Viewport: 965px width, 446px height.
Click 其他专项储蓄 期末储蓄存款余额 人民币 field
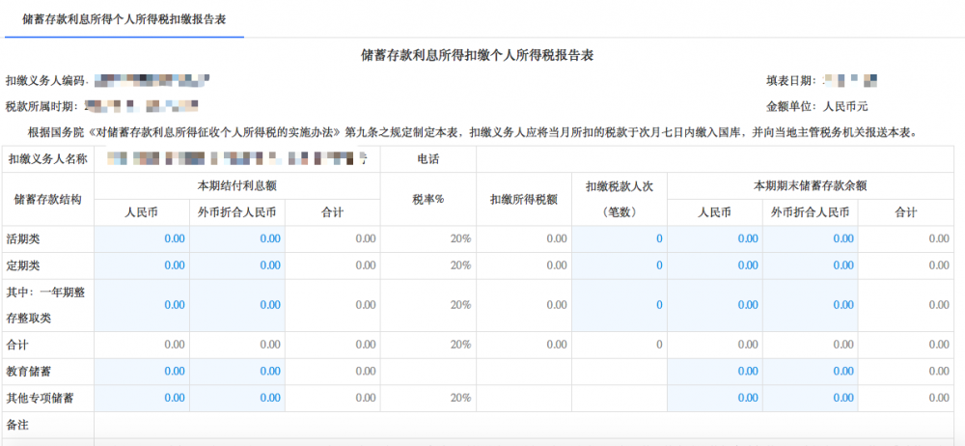coord(714,398)
